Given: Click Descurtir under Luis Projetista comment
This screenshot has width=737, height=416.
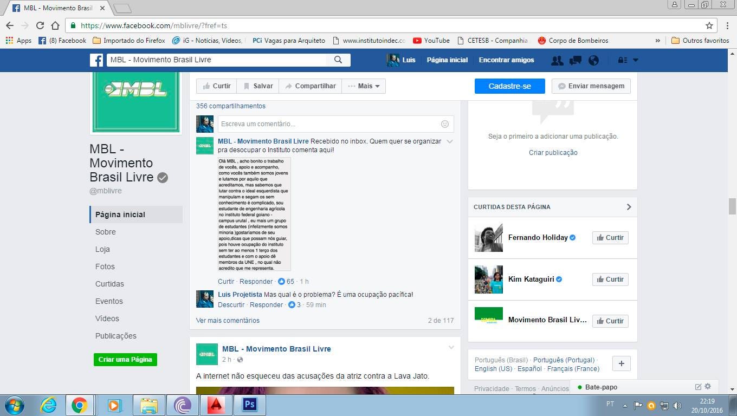Looking at the screenshot, I should 231,305.
